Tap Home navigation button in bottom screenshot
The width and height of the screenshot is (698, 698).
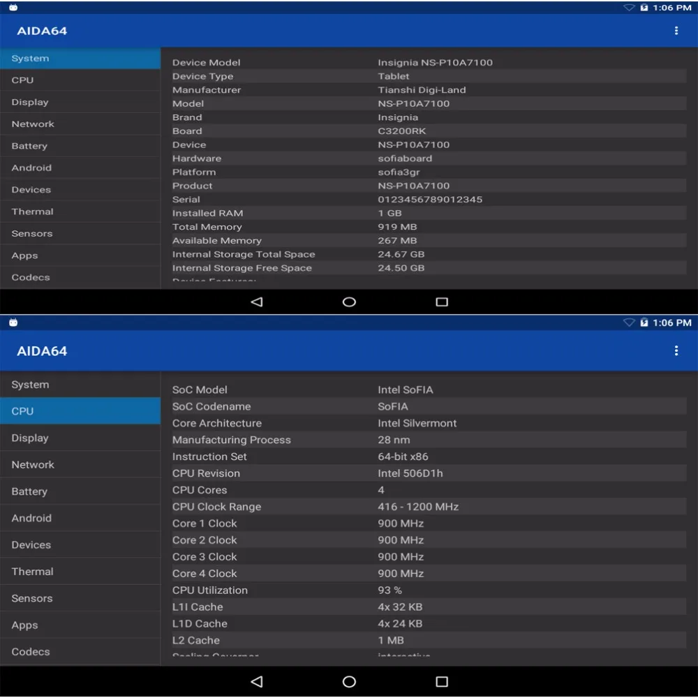pyautogui.click(x=349, y=681)
